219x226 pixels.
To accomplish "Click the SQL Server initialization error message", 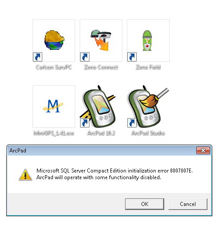I will coord(114,174).
